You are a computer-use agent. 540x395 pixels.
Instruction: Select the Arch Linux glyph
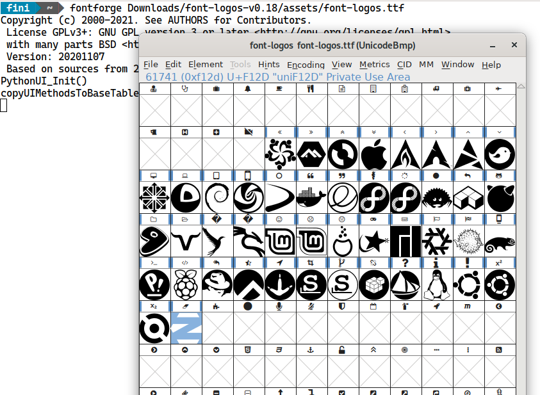(437, 154)
